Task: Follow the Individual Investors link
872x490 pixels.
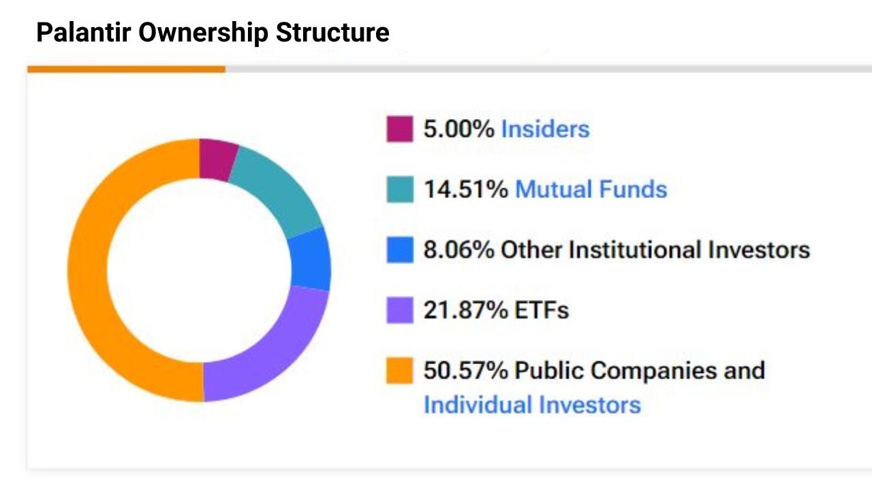Action: (532, 405)
